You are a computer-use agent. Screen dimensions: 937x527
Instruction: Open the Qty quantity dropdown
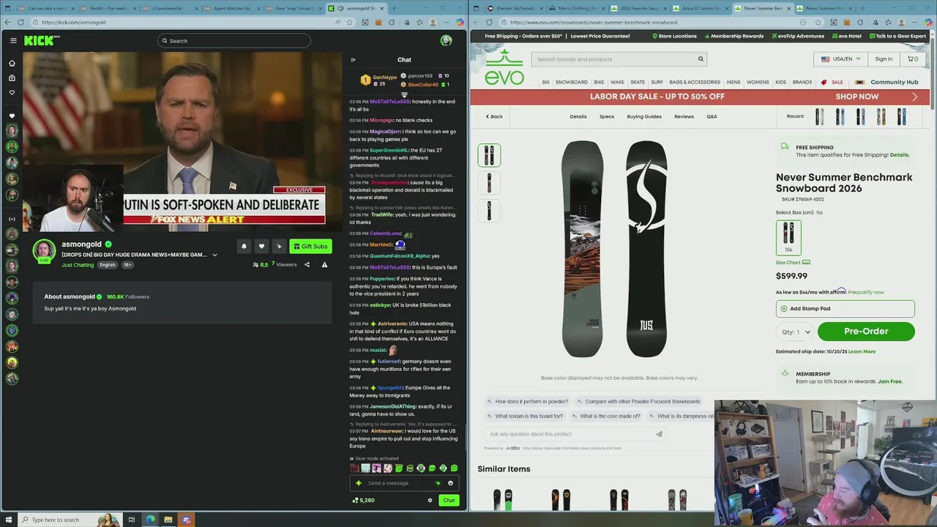(795, 332)
